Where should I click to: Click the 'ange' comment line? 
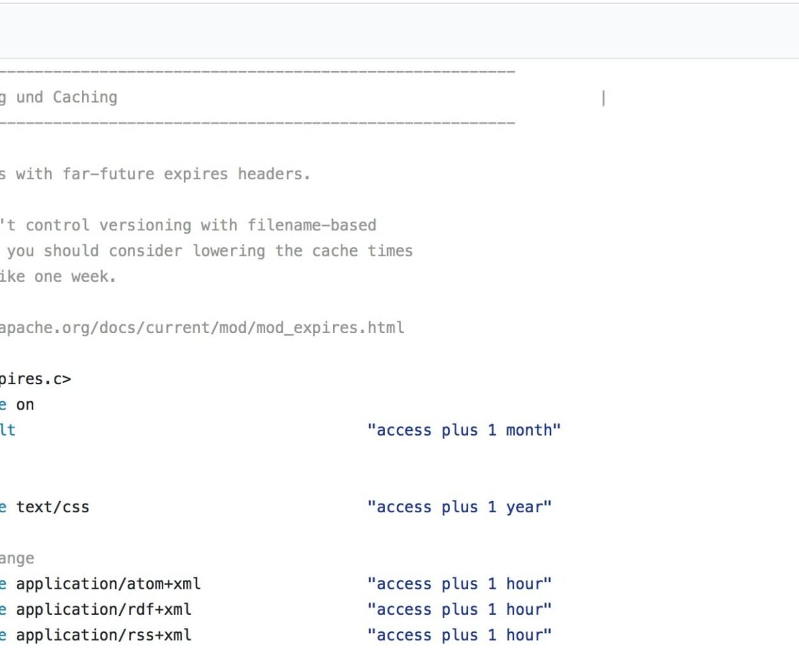coord(17,558)
